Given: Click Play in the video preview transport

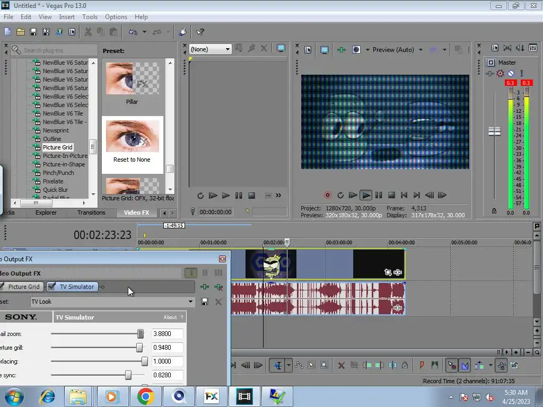Looking at the screenshot, I should pyautogui.click(x=365, y=195).
